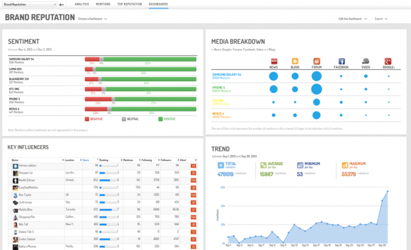
Task: Click Judi Linsay's avatar
Action: click(x=15, y=203)
